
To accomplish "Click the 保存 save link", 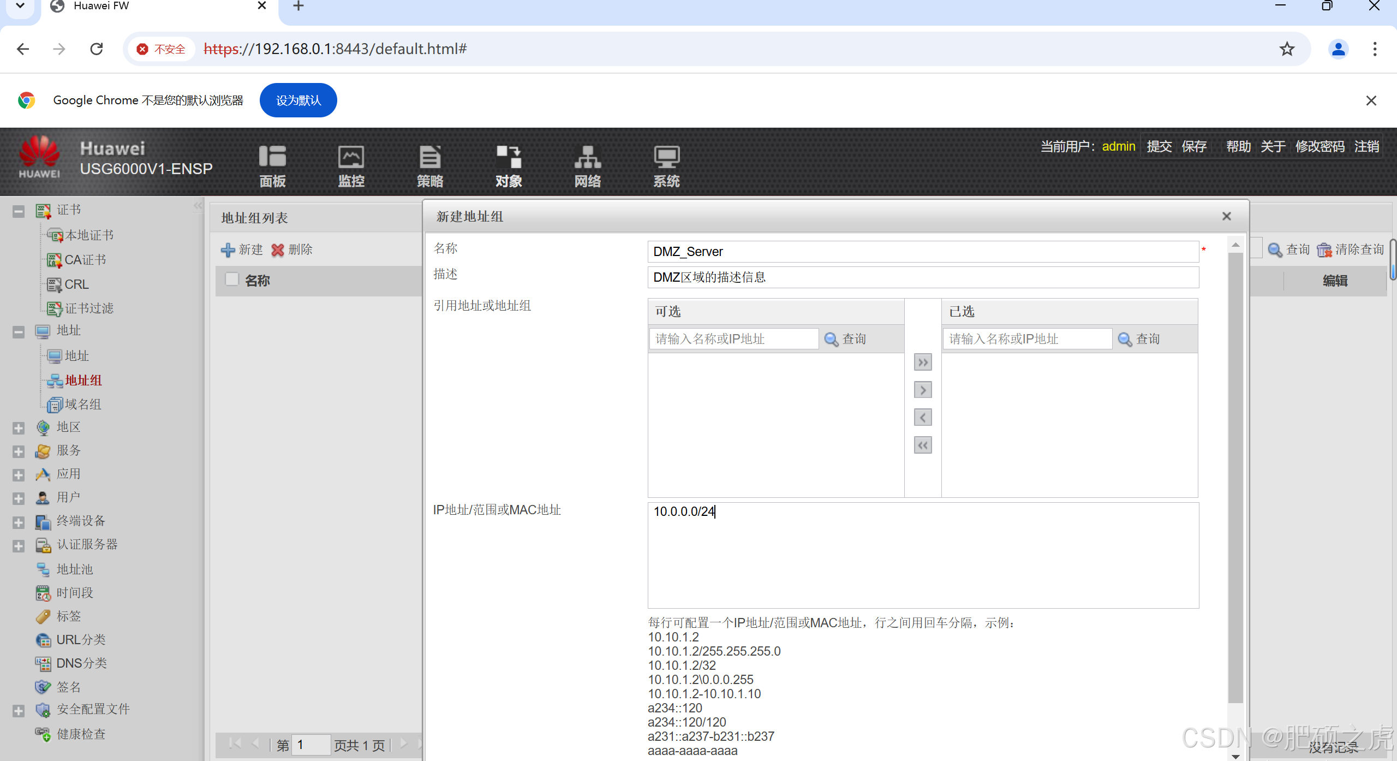I will (x=1193, y=146).
